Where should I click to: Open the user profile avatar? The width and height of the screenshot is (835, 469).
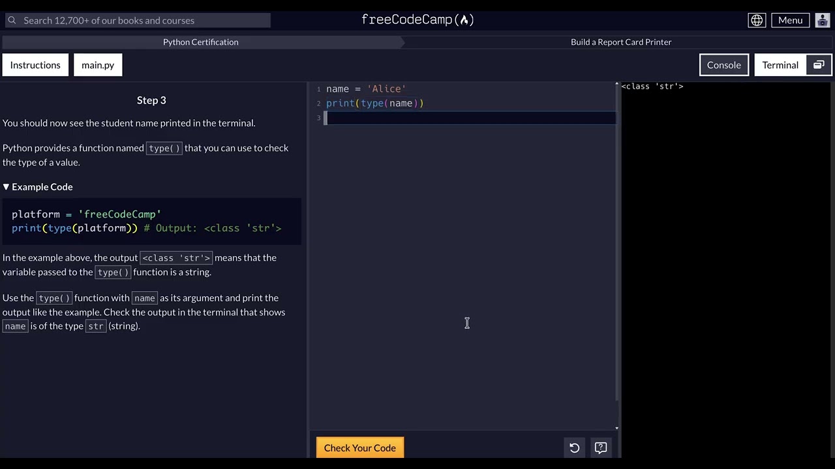tap(821, 20)
